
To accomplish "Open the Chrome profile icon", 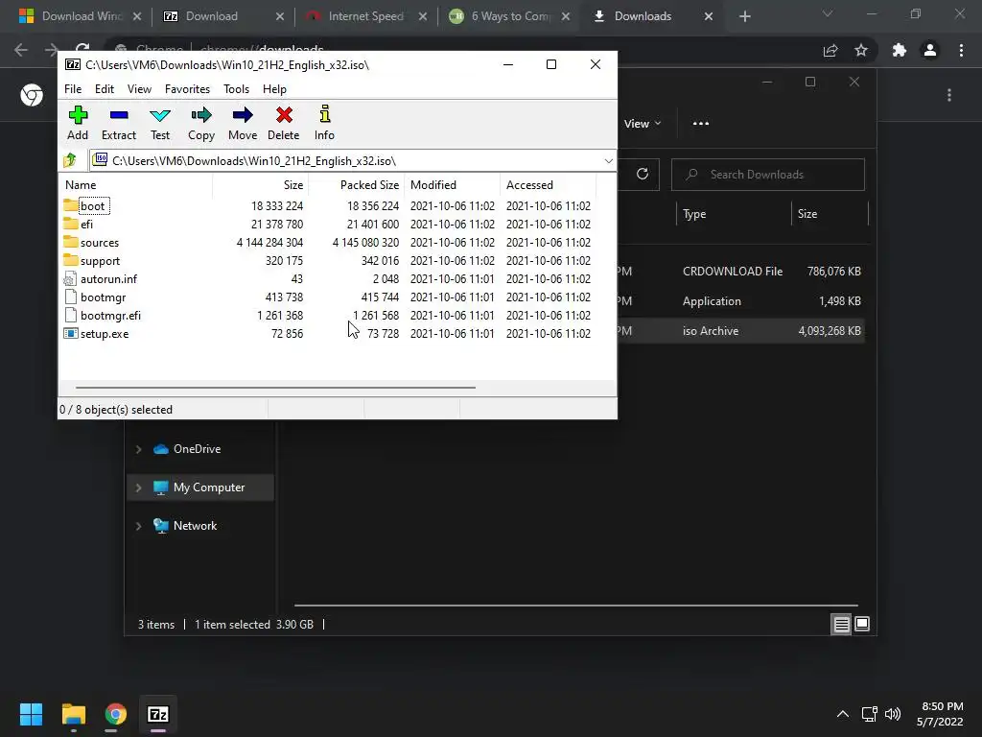I will point(930,50).
